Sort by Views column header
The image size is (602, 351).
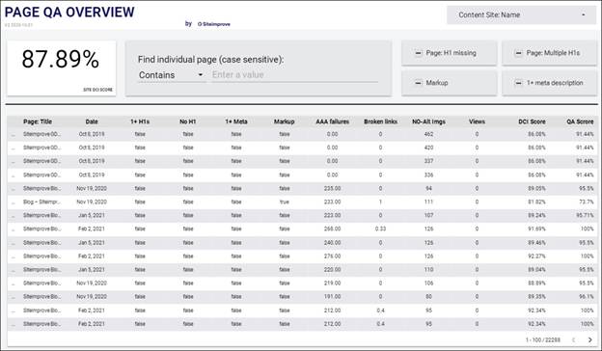[477, 121]
